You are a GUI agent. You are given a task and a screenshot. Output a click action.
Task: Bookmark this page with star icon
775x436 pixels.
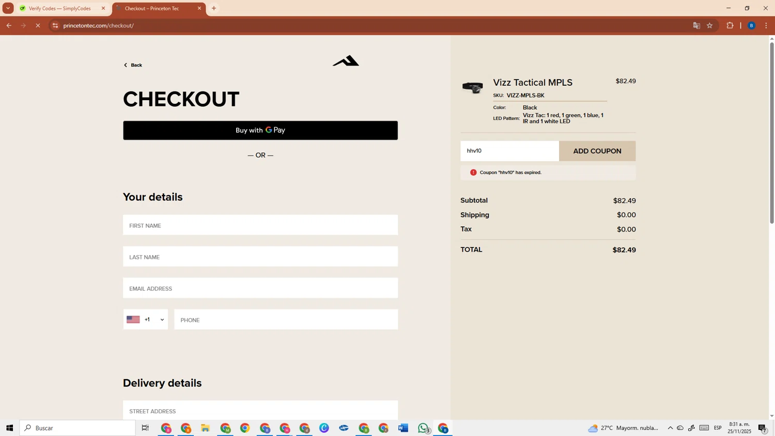click(x=710, y=25)
